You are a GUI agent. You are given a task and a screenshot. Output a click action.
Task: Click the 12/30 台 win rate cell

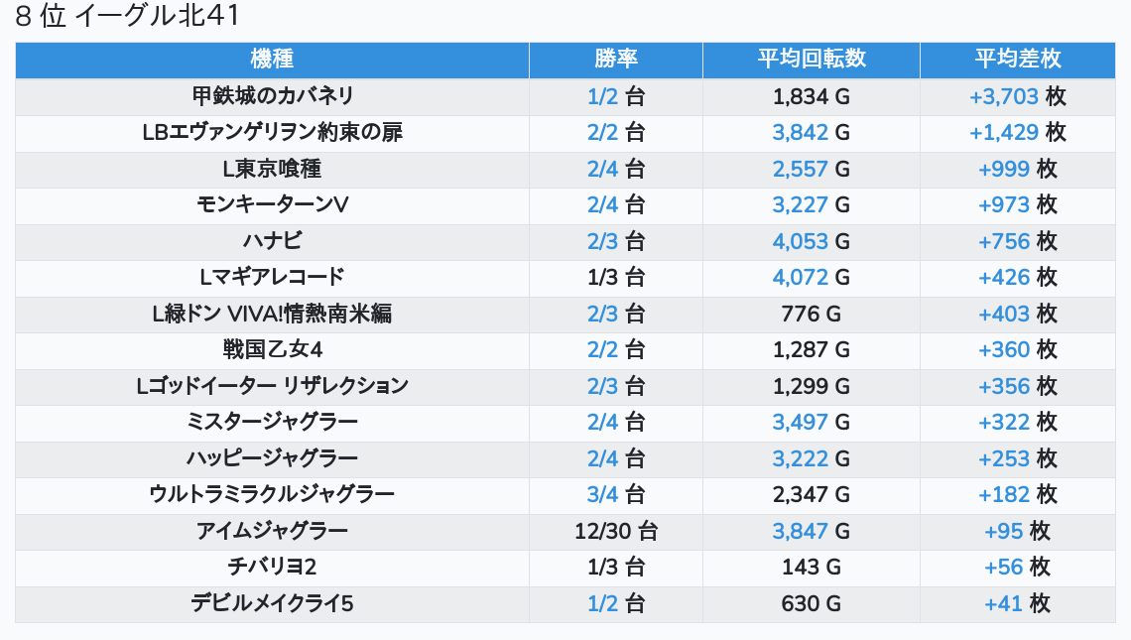pos(615,531)
